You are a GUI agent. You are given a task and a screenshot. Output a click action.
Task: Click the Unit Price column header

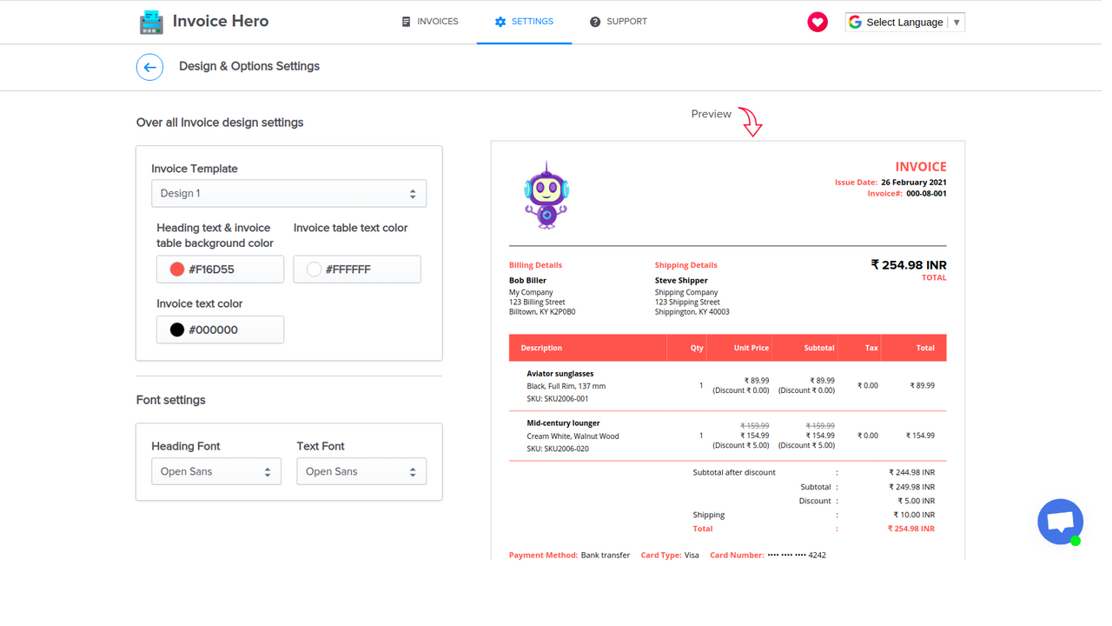click(x=751, y=348)
